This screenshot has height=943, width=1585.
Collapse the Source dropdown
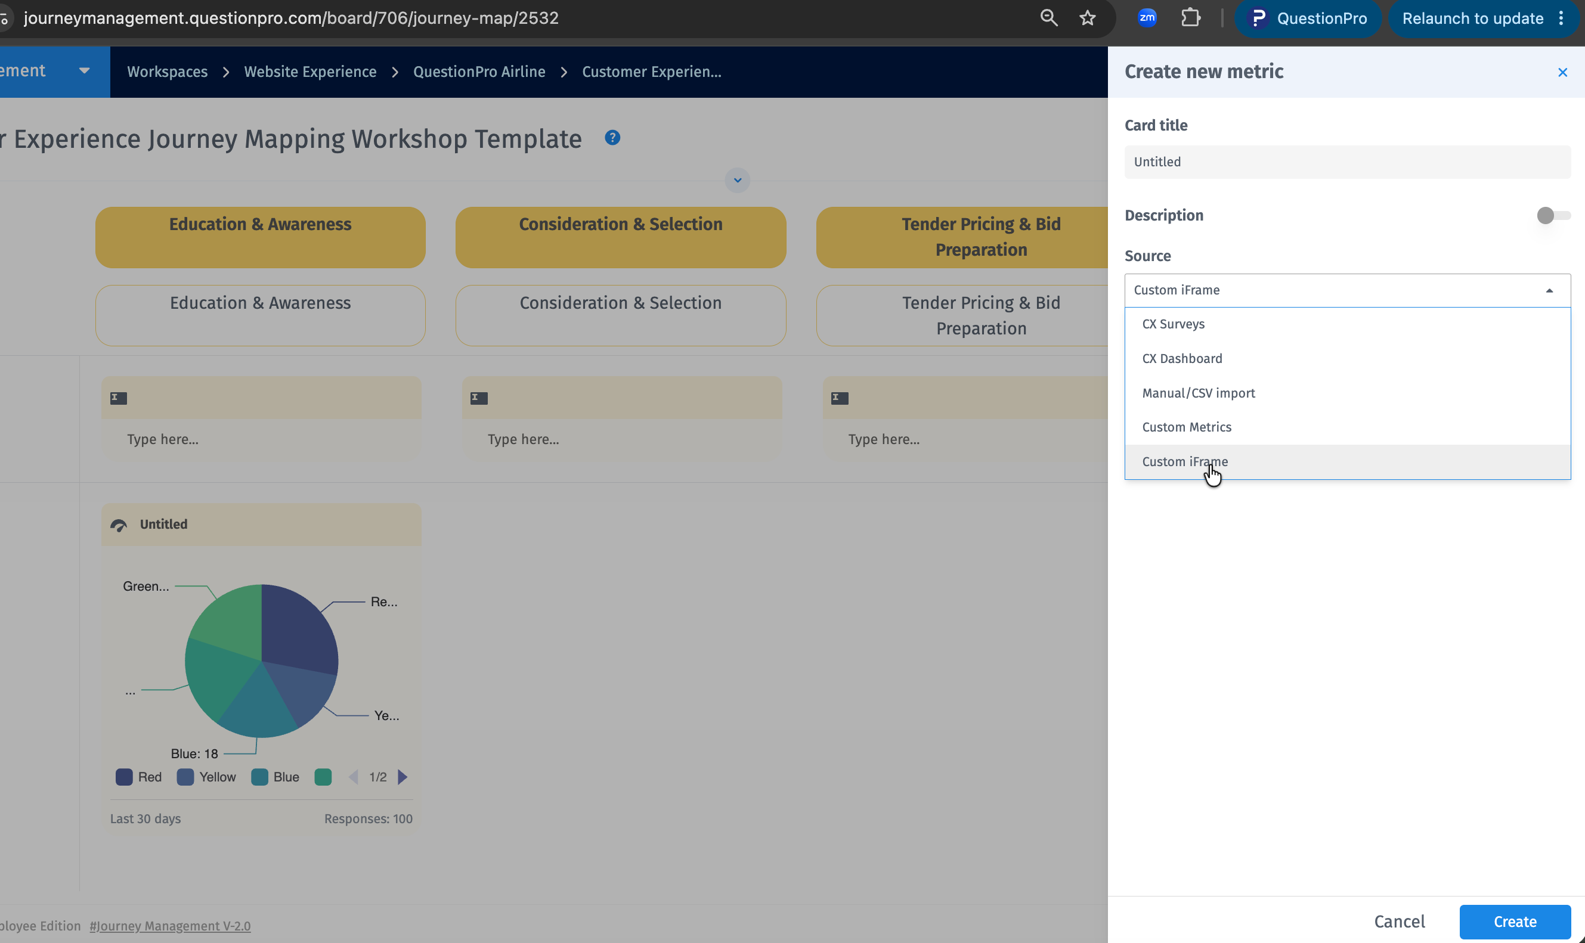(x=1549, y=290)
